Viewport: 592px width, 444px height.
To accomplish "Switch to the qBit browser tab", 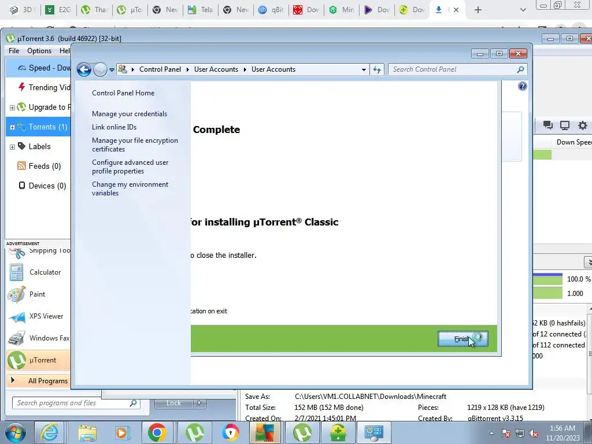I will (x=272, y=10).
